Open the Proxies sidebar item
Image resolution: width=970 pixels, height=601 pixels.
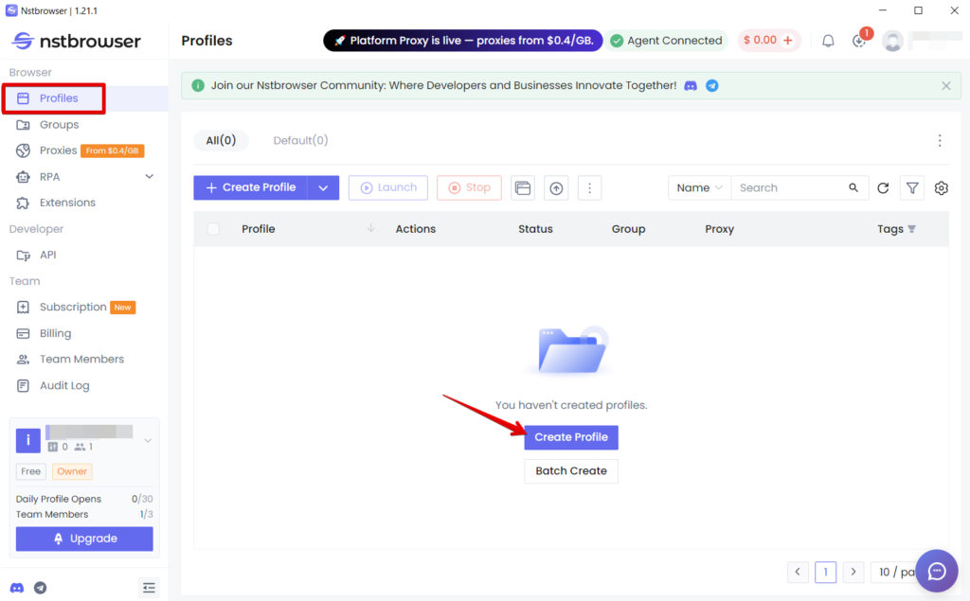point(58,150)
